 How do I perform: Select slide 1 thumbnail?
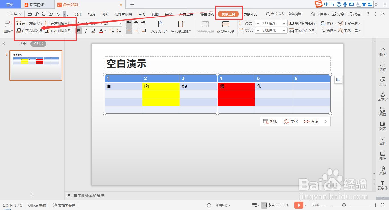tap(36, 65)
